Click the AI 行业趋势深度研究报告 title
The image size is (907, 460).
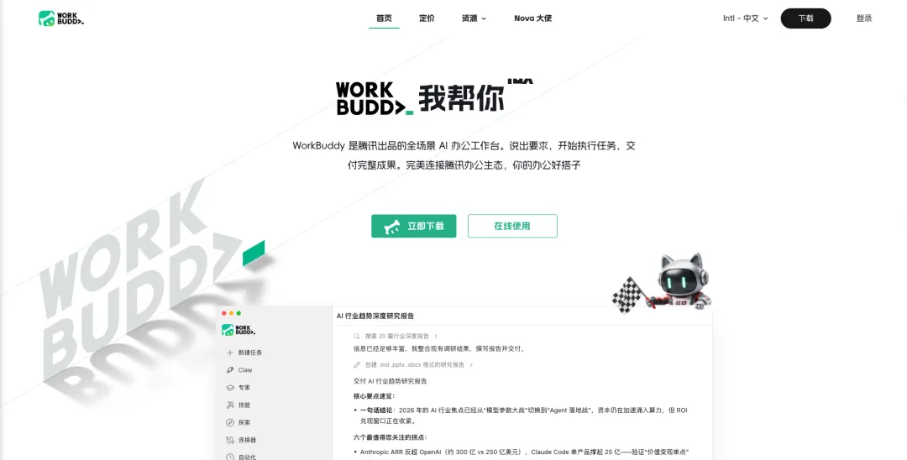pyautogui.click(x=375, y=316)
